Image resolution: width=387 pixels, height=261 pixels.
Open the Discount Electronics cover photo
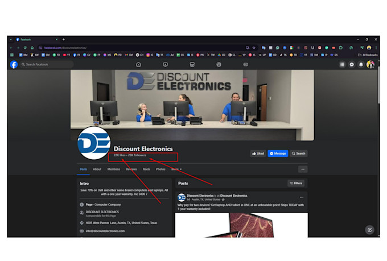pos(192,105)
